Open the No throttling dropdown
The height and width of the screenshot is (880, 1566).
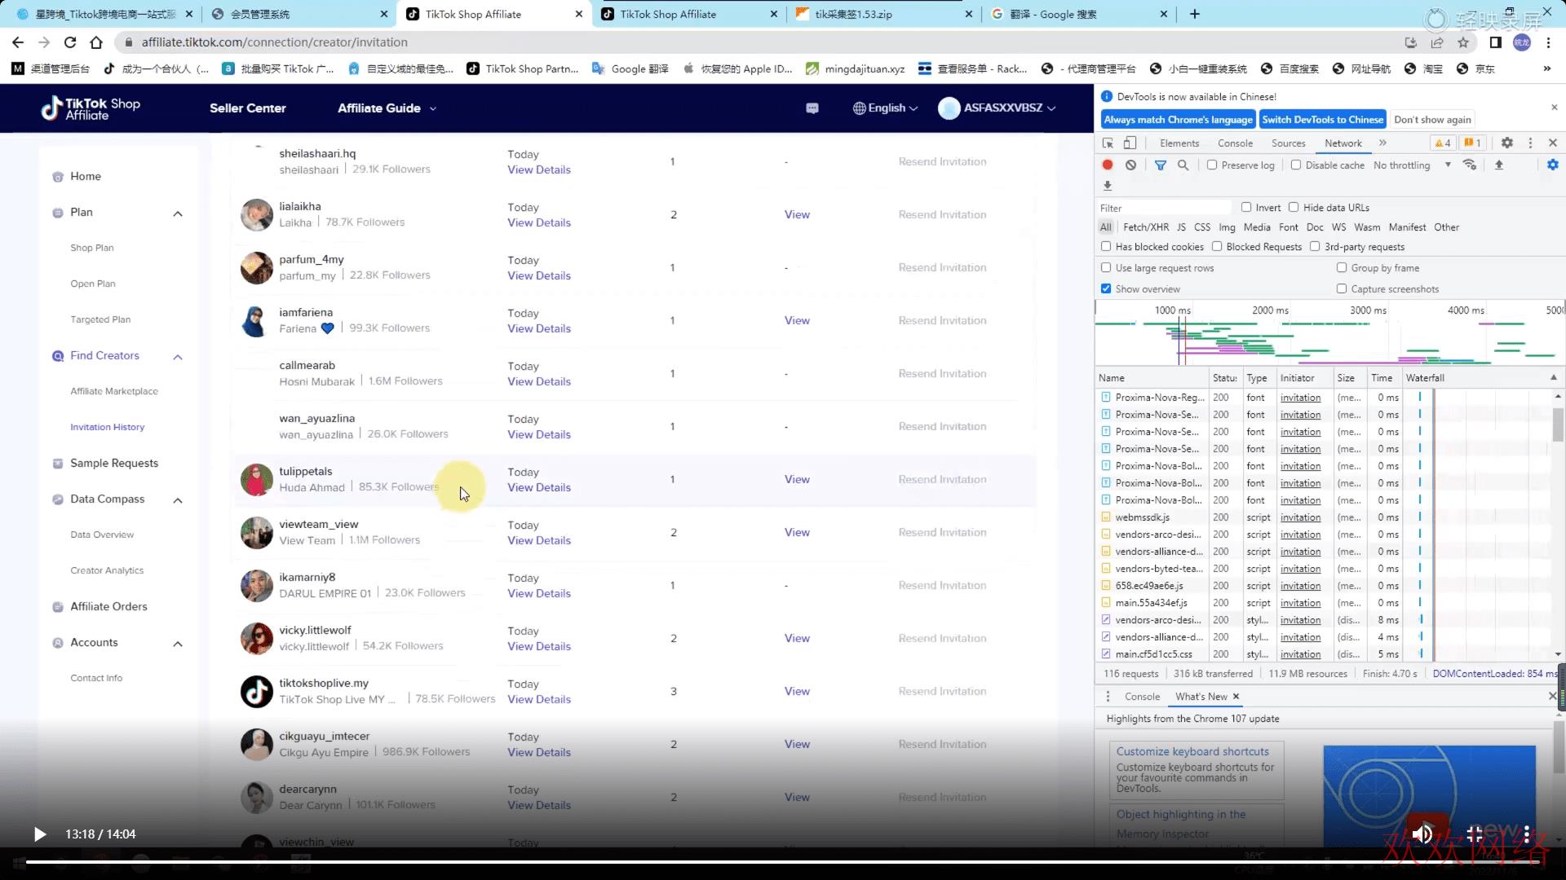coord(1412,165)
